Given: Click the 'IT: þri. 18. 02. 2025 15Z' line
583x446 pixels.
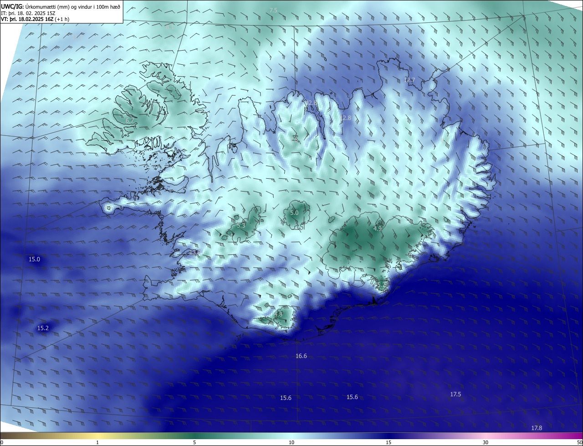Looking at the screenshot, I should click(28, 13).
